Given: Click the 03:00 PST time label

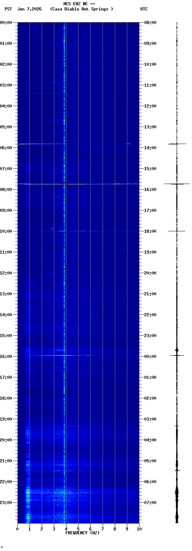Looking at the screenshot, I should pyautogui.click(x=6, y=85).
